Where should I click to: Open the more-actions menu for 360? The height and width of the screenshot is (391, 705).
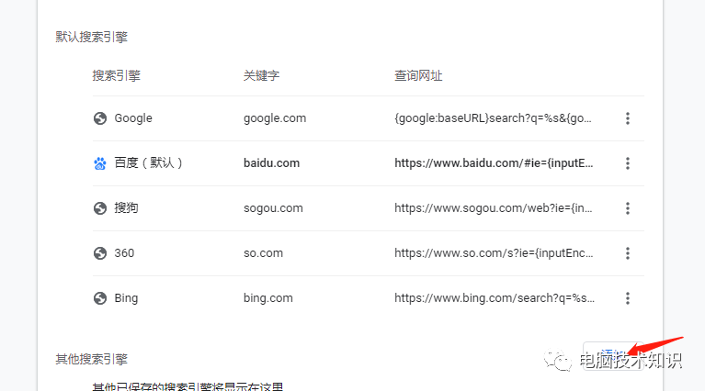click(628, 253)
